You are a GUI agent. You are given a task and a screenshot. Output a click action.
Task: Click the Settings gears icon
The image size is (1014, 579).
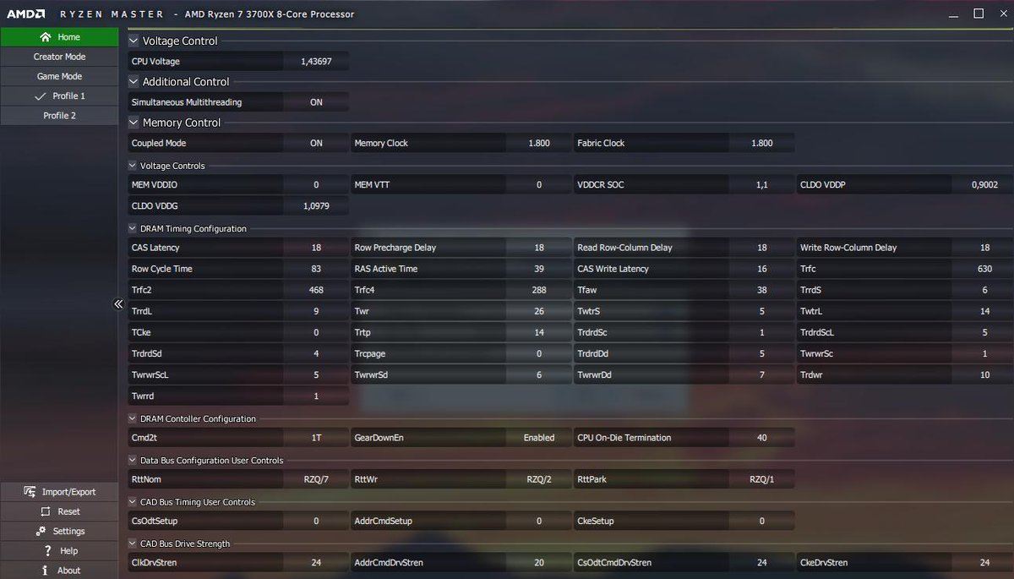41,531
